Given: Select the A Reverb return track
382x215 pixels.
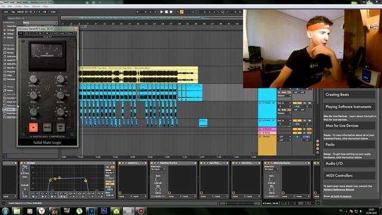Looking at the screenshot, I should click(x=267, y=129).
